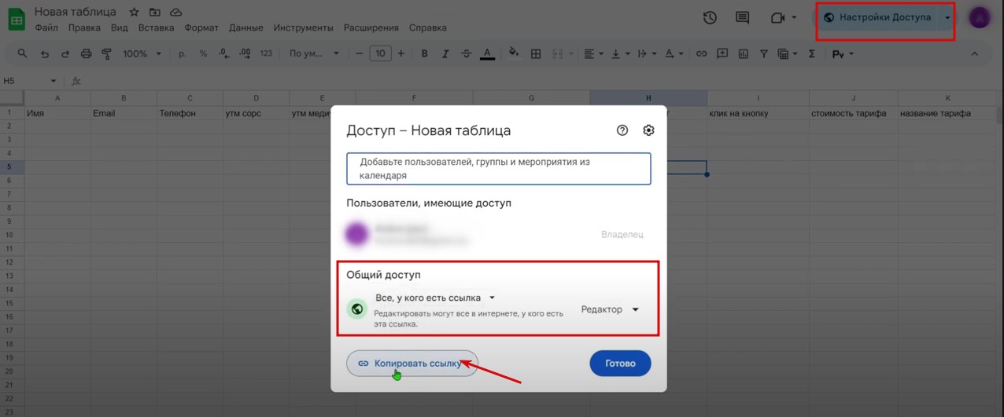Click the Копировать ссылку button
The height and width of the screenshot is (417, 1004).
click(x=412, y=364)
